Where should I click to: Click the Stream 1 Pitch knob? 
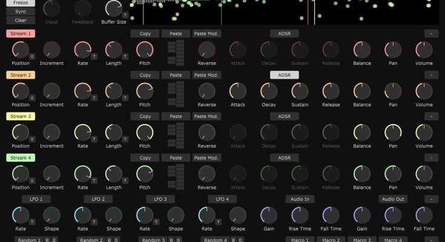click(x=145, y=50)
